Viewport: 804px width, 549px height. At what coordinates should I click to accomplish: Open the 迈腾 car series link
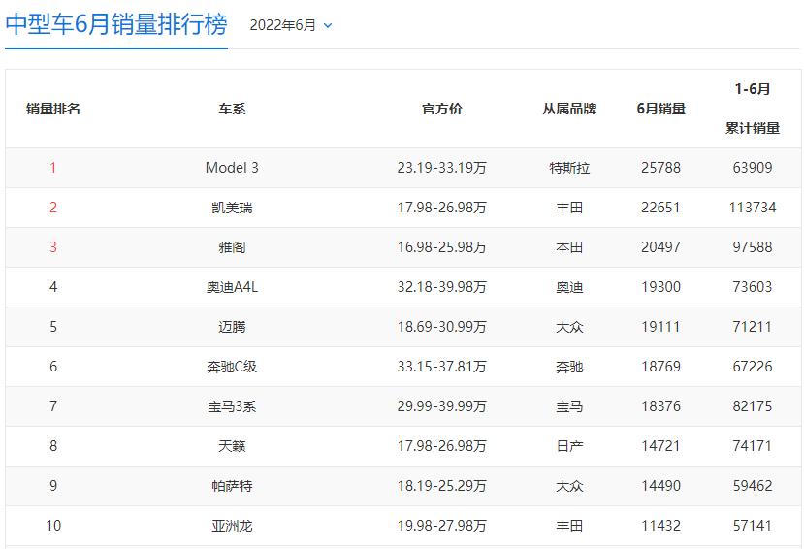(232, 327)
